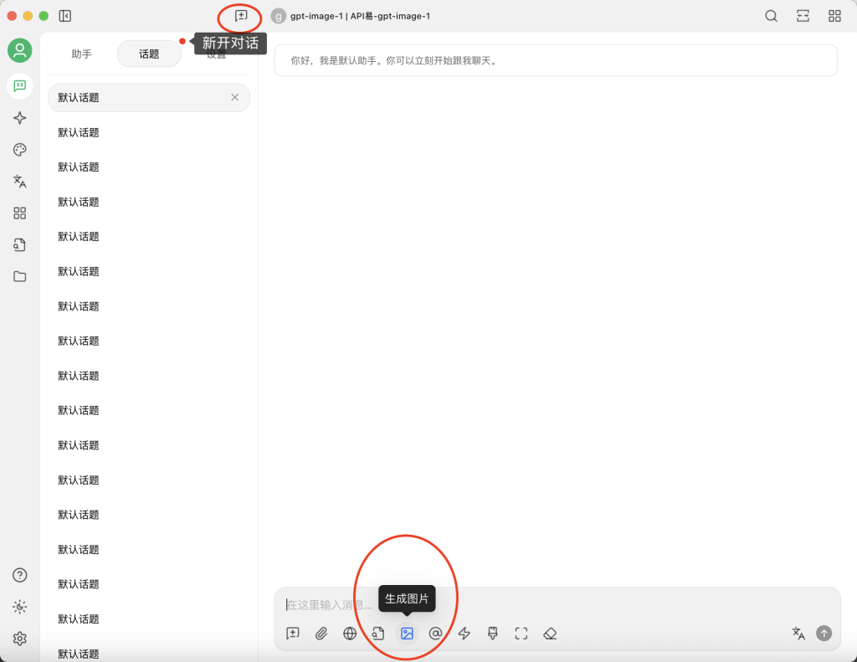Open the sparkle agents page in the left sidebar
Image resolution: width=857 pixels, height=662 pixels.
coord(20,118)
